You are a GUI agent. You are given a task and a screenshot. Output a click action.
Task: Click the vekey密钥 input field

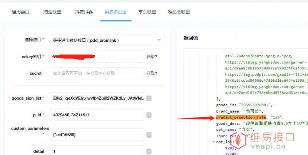[x=97, y=56]
